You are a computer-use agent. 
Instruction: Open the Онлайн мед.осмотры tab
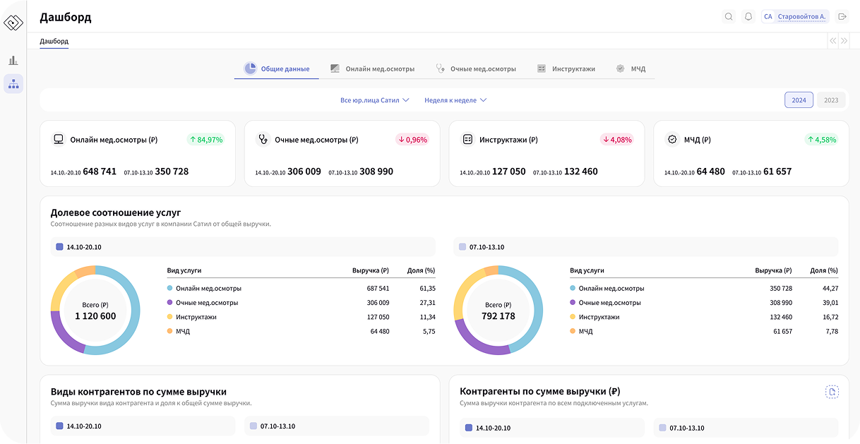(372, 69)
